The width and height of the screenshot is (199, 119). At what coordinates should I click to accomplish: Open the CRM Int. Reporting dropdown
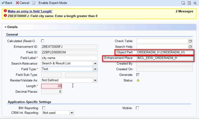(x=72, y=113)
